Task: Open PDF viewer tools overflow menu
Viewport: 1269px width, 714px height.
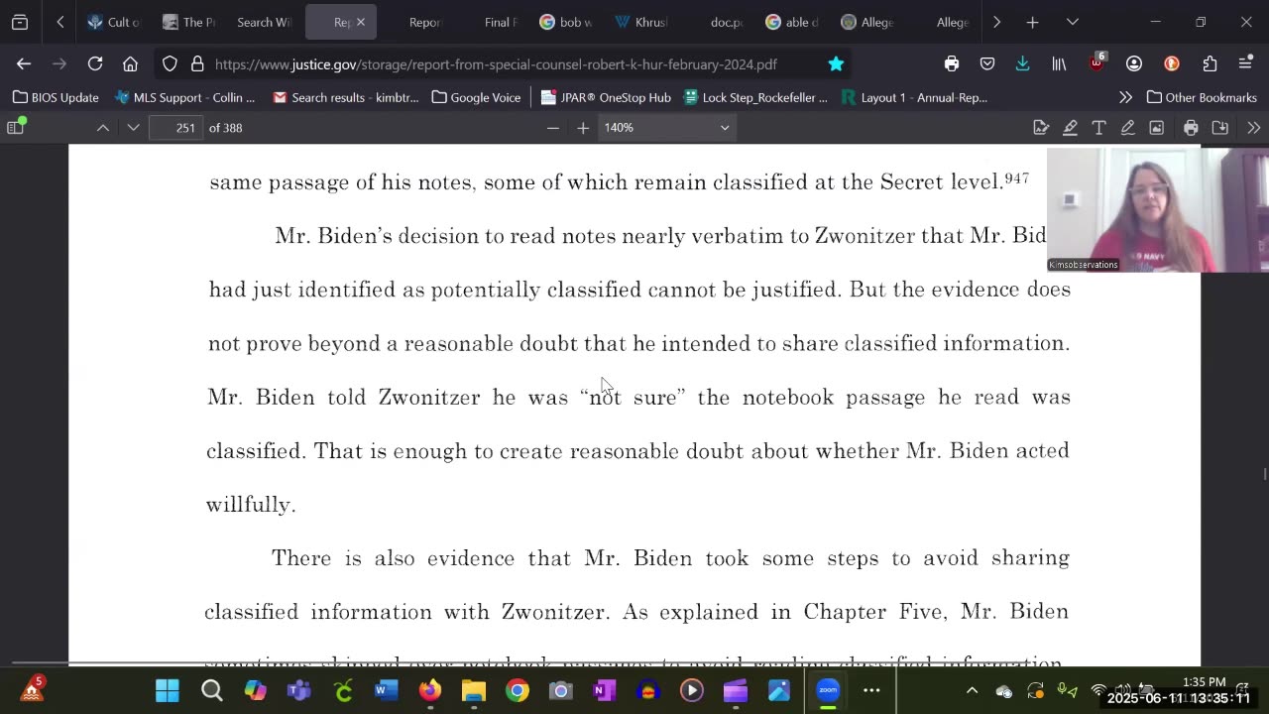Action: [x=1253, y=127]
